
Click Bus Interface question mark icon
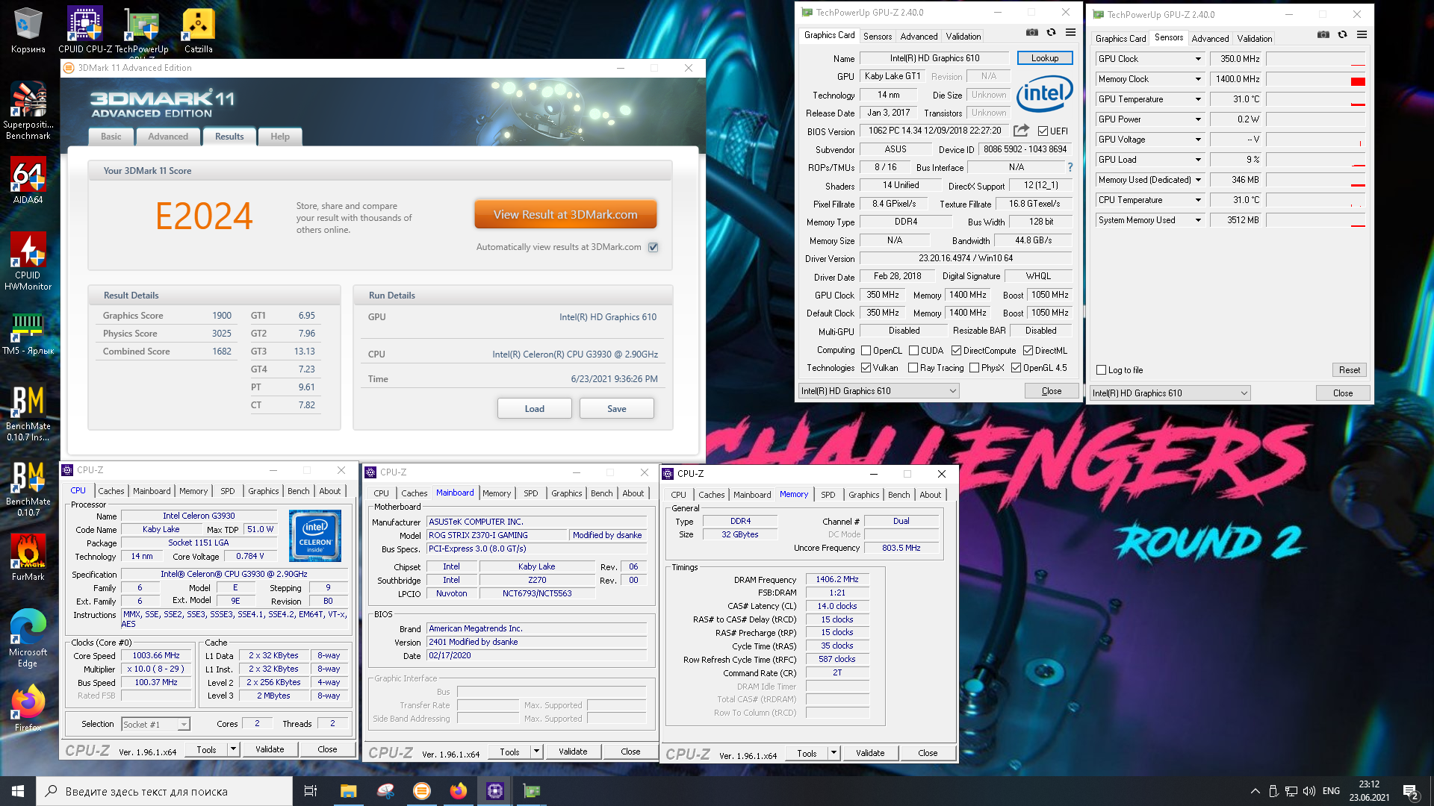[1070, 167]
